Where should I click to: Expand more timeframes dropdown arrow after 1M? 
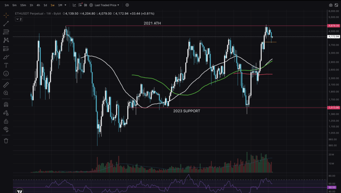pos(65,5)
